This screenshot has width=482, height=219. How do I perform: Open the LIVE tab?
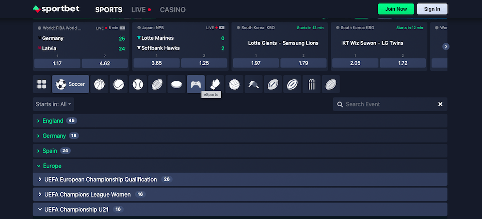[x=141, y=10]
